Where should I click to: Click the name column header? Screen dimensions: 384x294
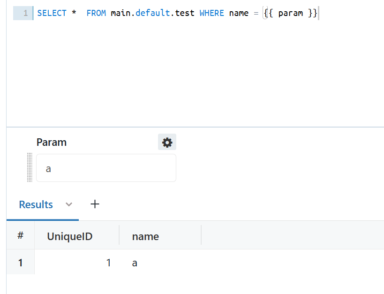pos(145,236)
